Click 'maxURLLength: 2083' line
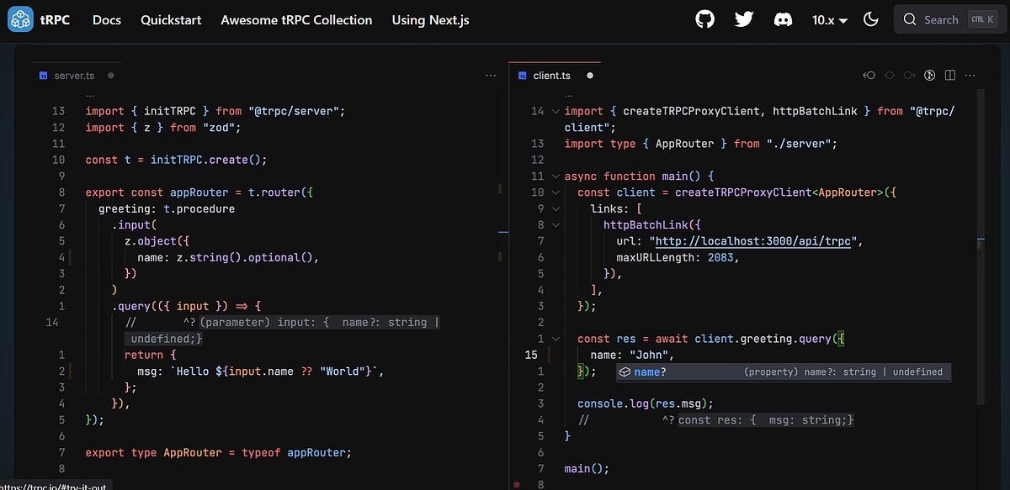 (678, 257)
